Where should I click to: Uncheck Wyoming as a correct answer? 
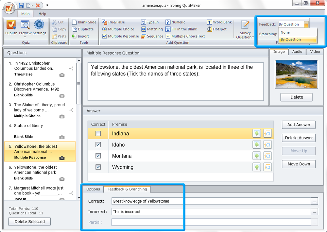tap(98, 167)
